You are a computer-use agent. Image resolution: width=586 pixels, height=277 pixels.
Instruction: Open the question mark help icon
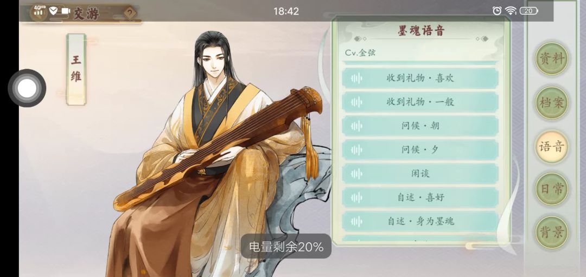click(x=130, y=14)
